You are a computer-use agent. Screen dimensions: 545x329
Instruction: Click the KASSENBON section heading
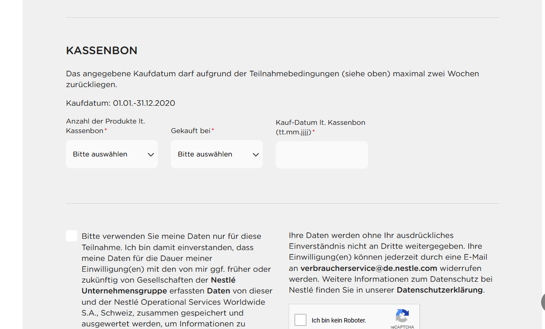click(101, 51)
